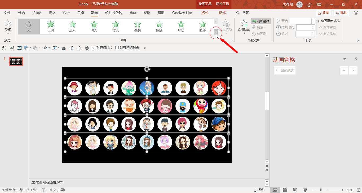Open the 添加动画 dropdown
Screen dimensions: 362x193
pyautogui.click(x=244, y=27)
